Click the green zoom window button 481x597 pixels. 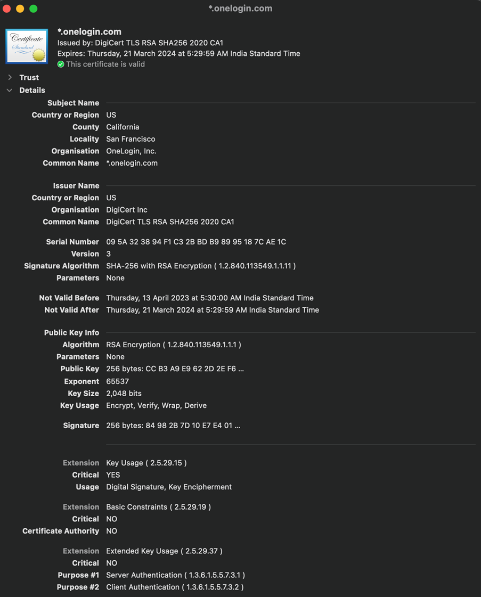pyautogui.click(x=34, y=9)
